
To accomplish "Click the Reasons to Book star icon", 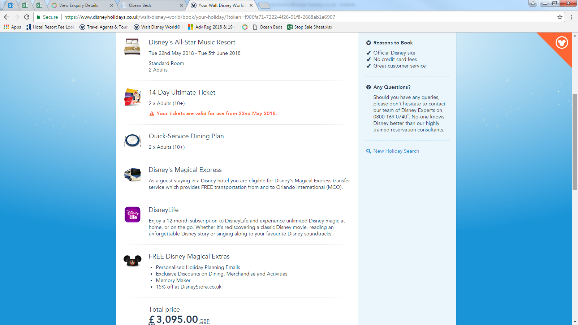I will click(x=368, y=43).
